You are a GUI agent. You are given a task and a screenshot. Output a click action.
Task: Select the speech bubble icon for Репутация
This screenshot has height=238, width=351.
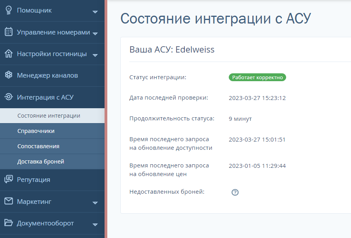9,179
